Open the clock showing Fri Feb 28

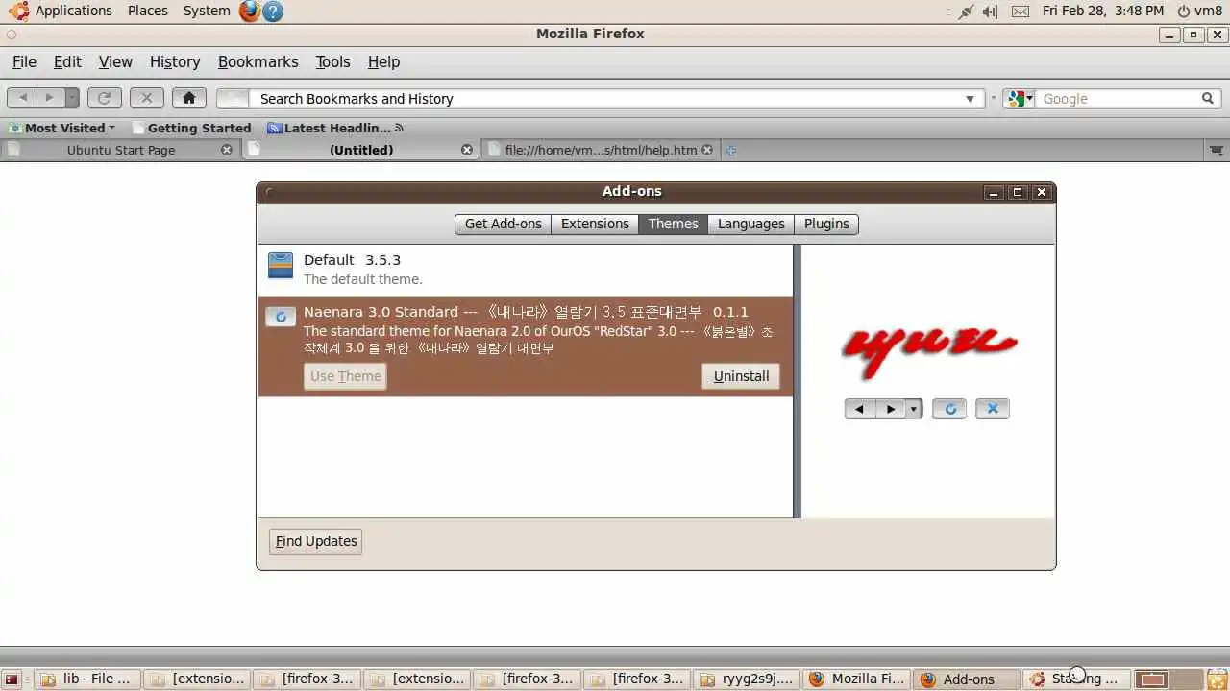[x=1102, y=11]
